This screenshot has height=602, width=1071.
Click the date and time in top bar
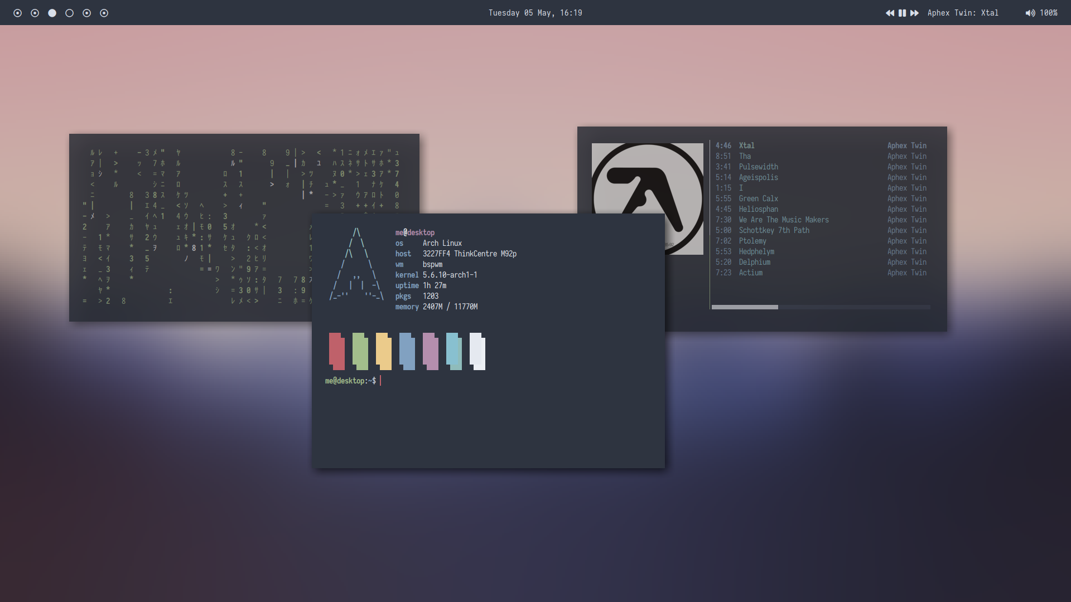click(535, 13)
